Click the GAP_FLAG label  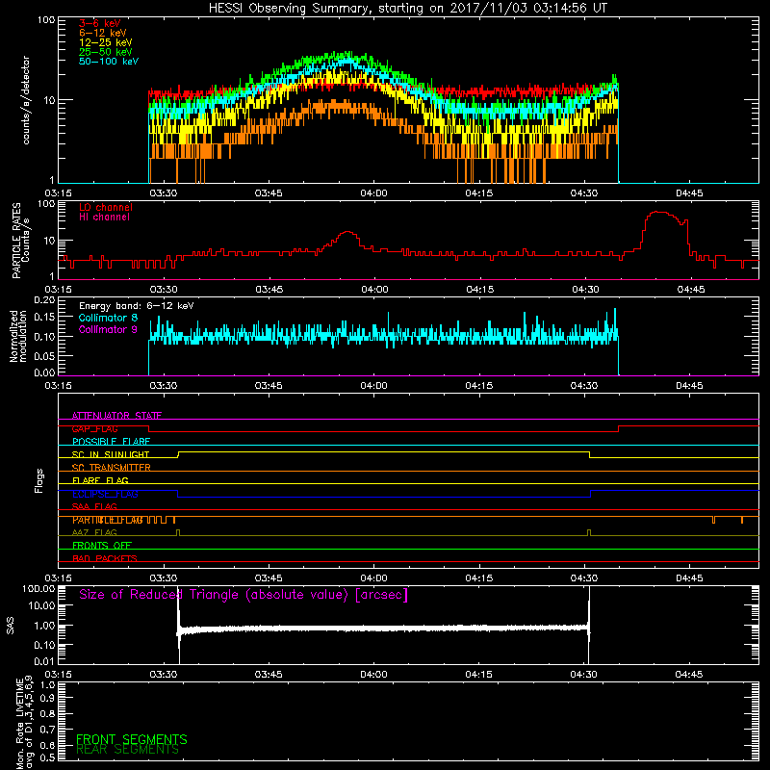coord(94,428)
